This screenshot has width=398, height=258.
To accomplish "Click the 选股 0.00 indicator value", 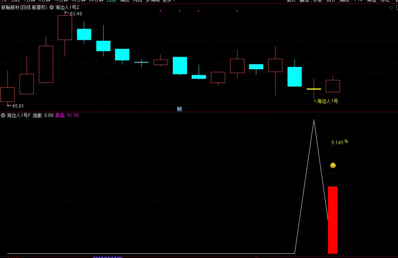I will 43,115.
